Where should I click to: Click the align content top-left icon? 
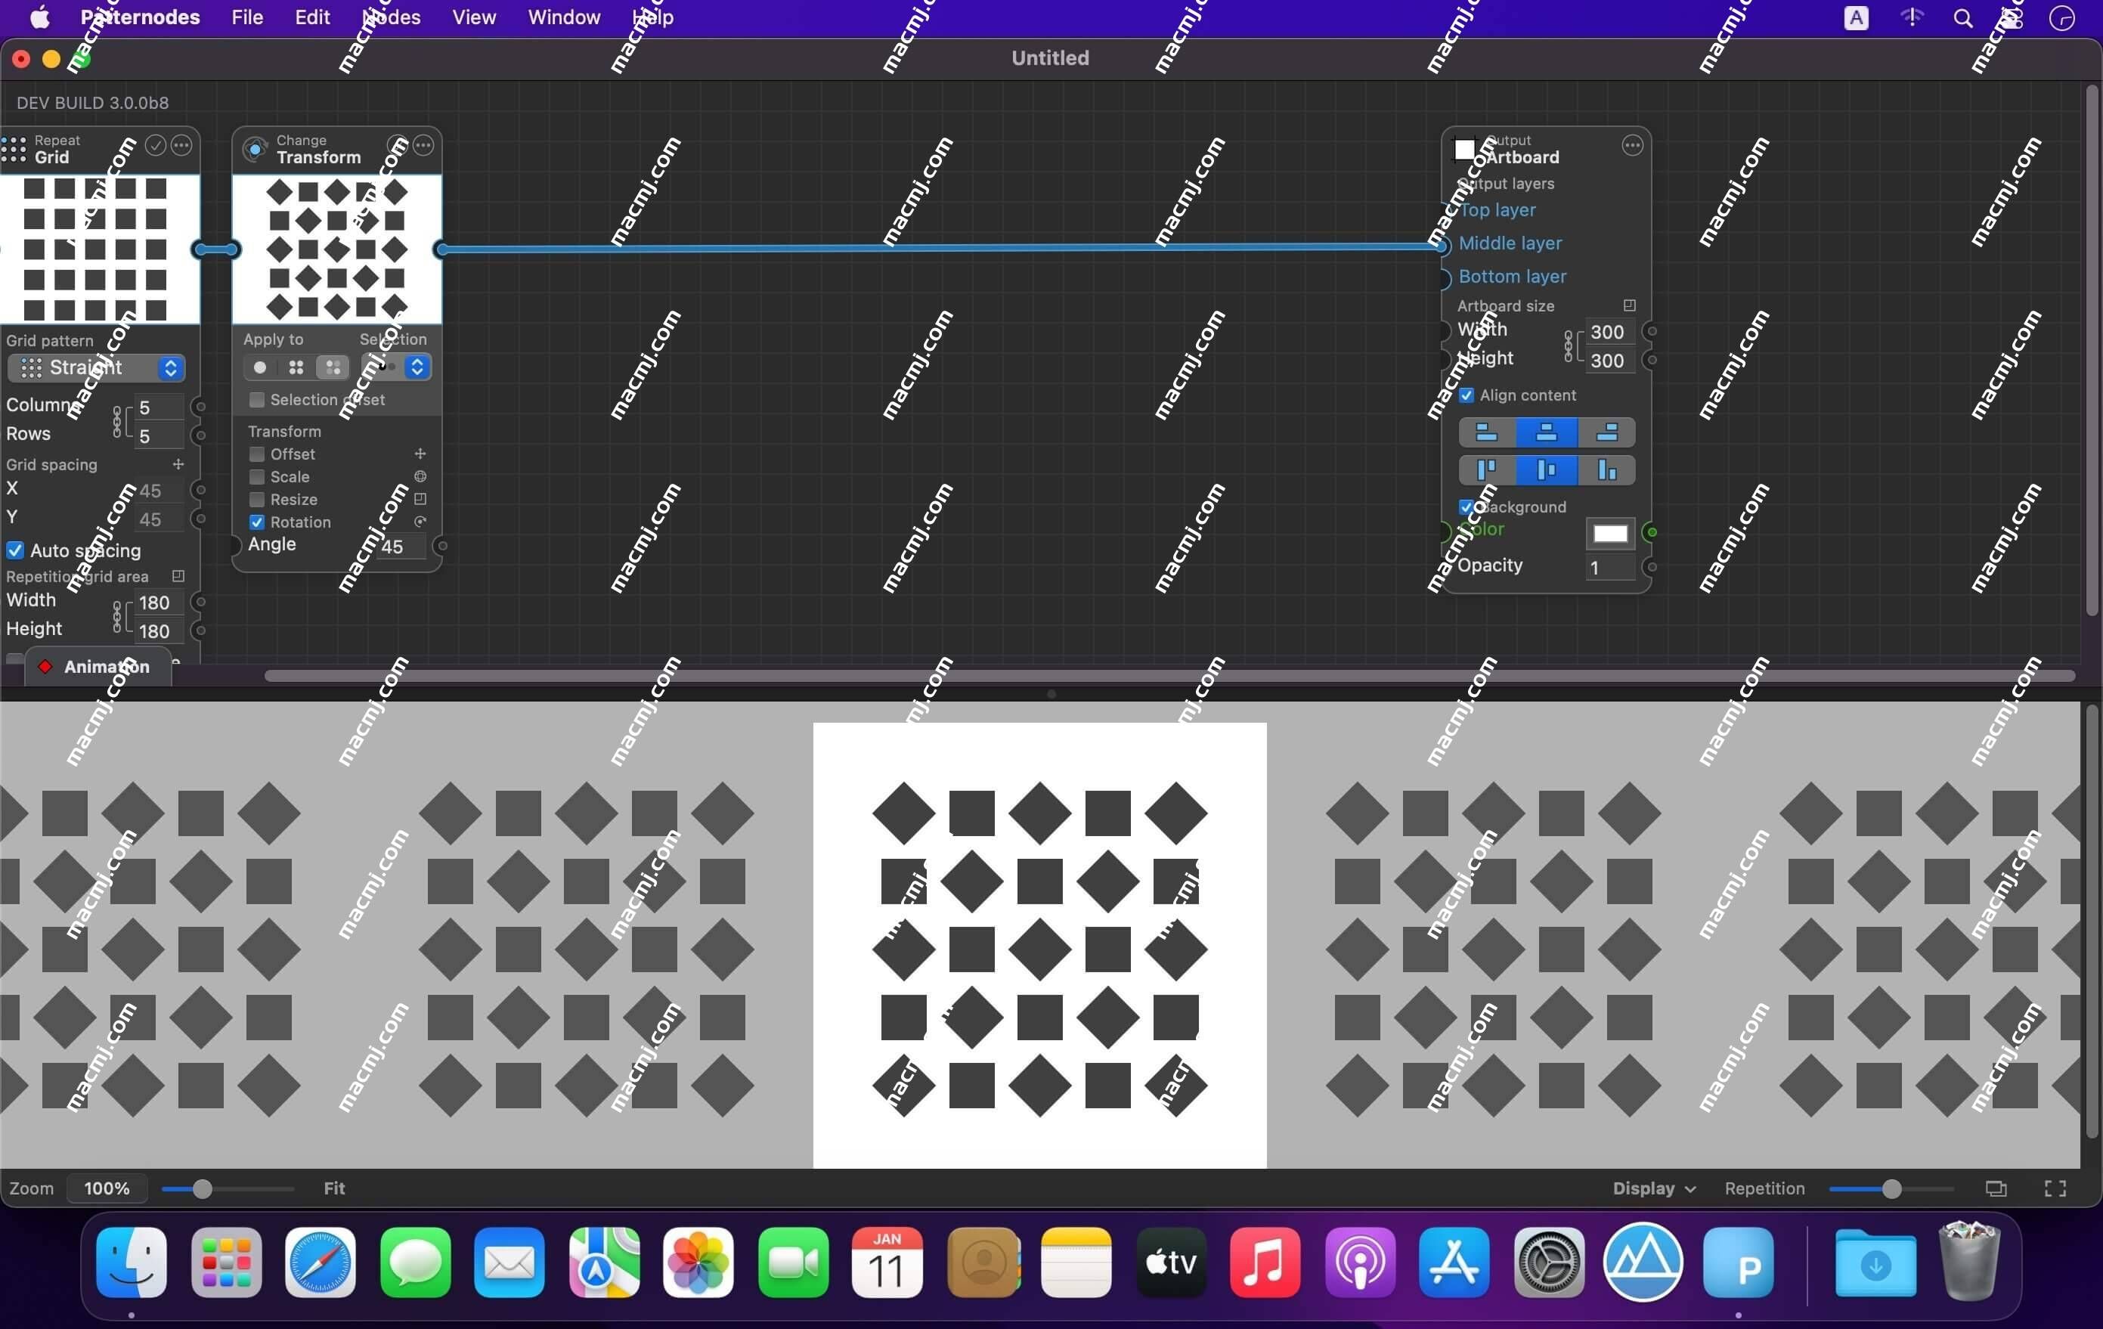point(1486,432)
